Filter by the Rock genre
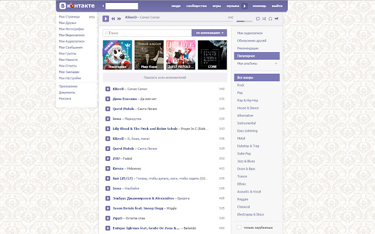 point(241,85)
